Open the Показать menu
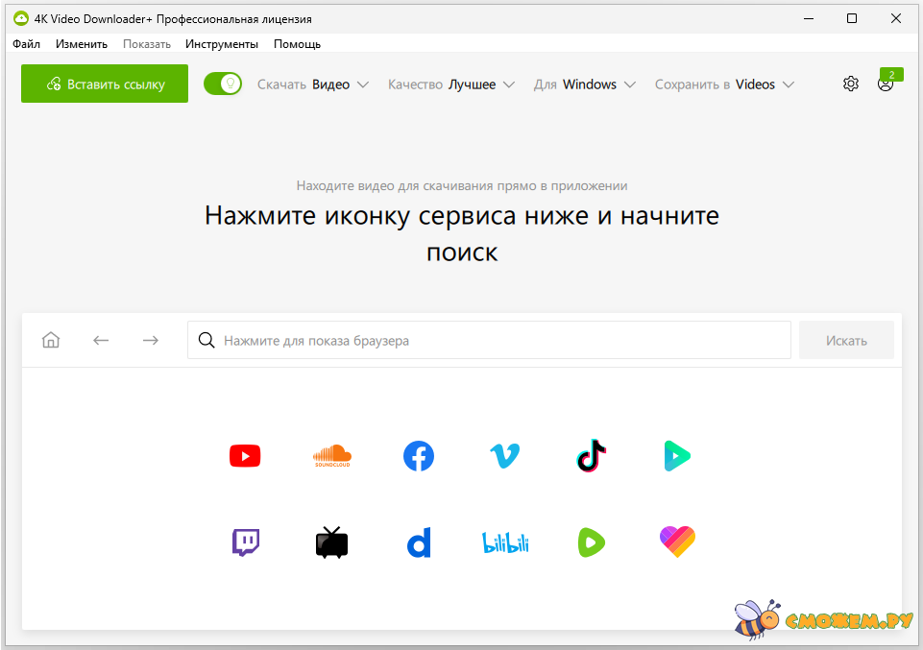 147,44
